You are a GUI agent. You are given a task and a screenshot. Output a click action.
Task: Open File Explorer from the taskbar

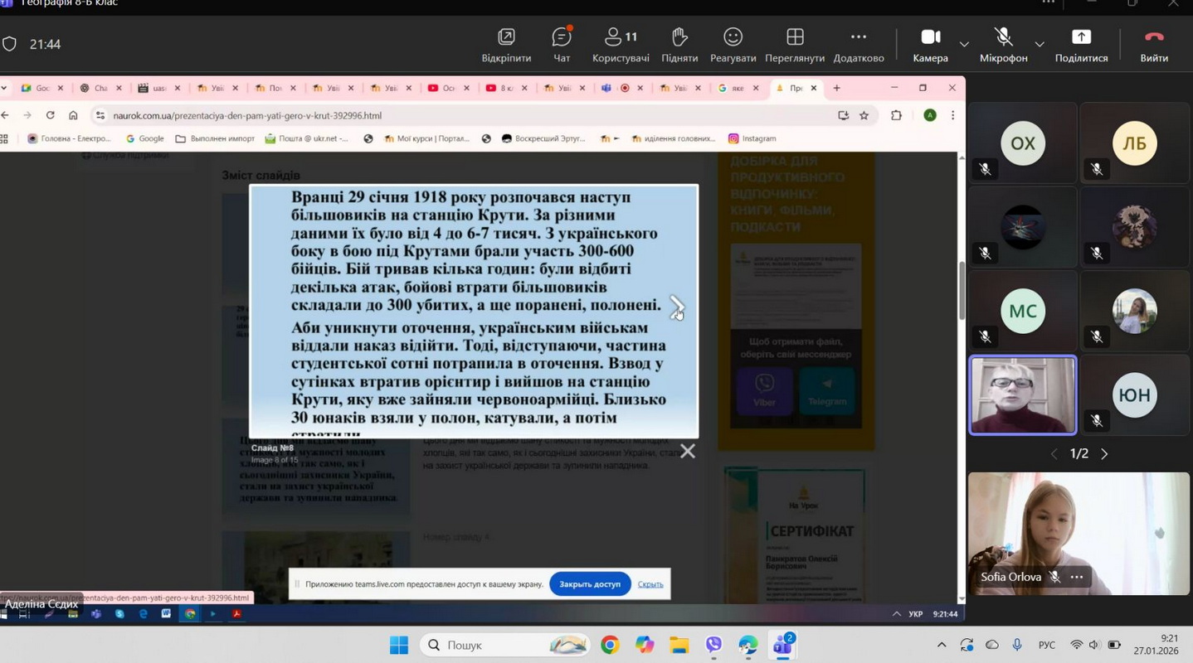tap(679, 645)
